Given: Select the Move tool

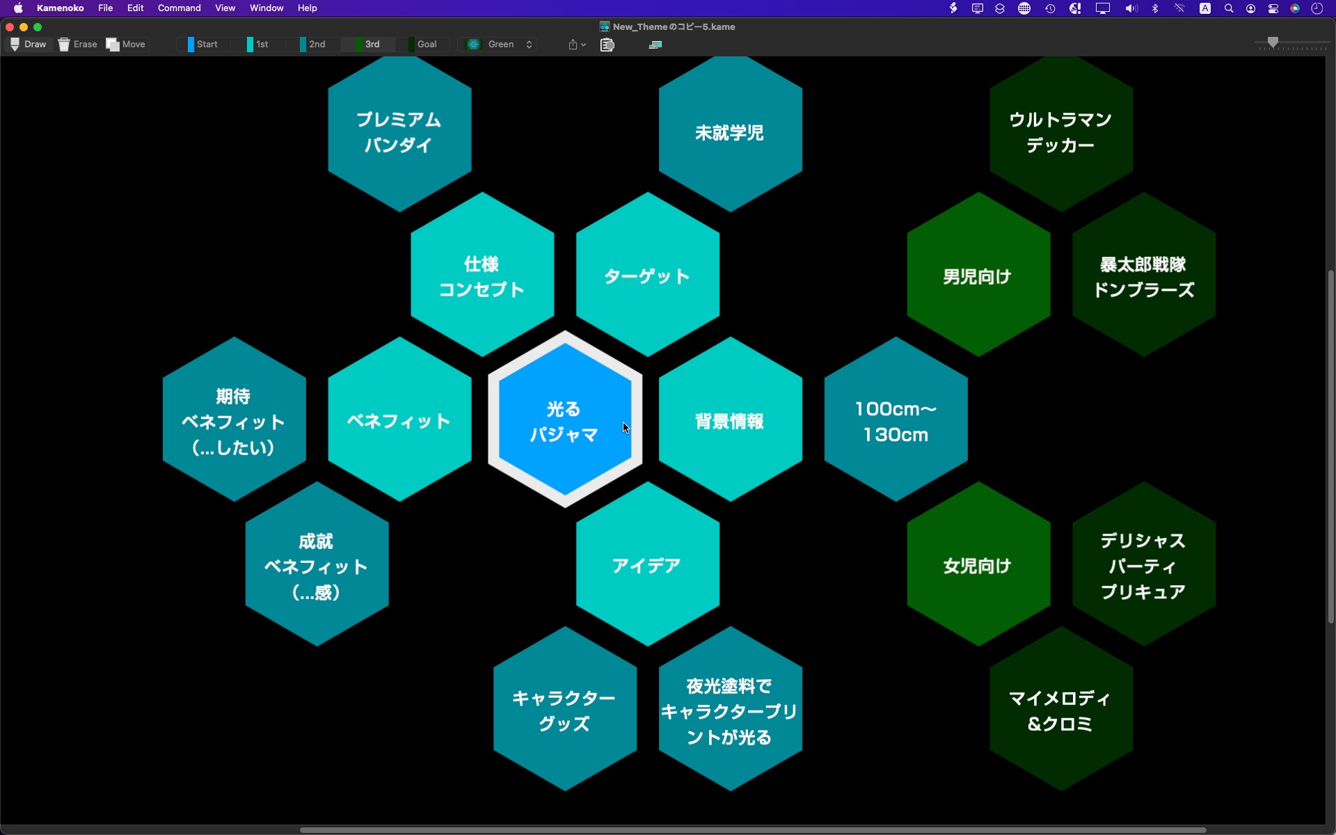Looking at the screenshot, I should point(125,44).
